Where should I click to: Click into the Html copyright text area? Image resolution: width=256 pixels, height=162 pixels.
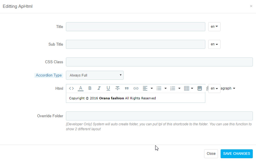135,98
